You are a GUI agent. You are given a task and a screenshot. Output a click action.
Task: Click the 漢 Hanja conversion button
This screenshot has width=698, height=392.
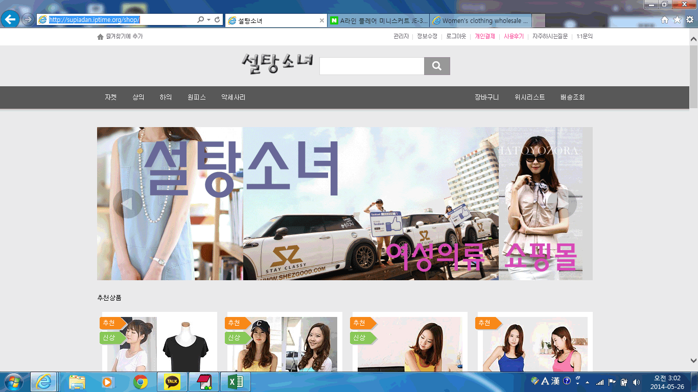[x=555, y=381]
